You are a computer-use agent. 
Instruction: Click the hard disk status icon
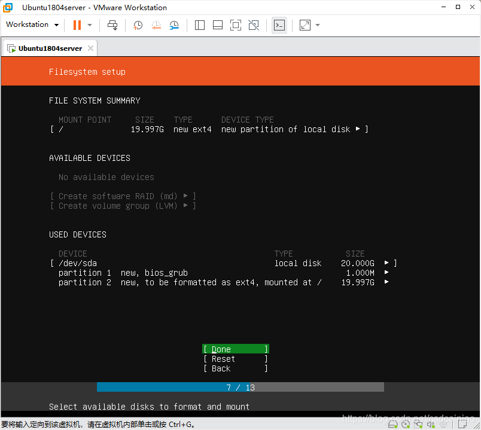[393, 425]
